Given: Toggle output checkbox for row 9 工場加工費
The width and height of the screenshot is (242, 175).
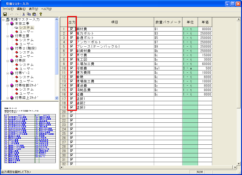Looking at the screenshot, I should coord(71,64).
